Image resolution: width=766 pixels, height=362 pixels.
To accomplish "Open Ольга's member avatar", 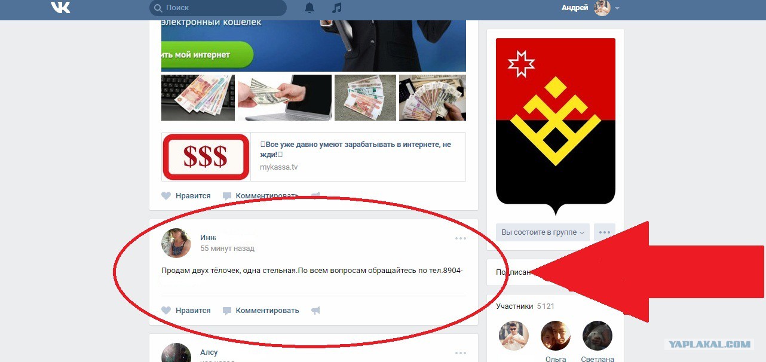I will pyautogui.click(x=556, y=336).
